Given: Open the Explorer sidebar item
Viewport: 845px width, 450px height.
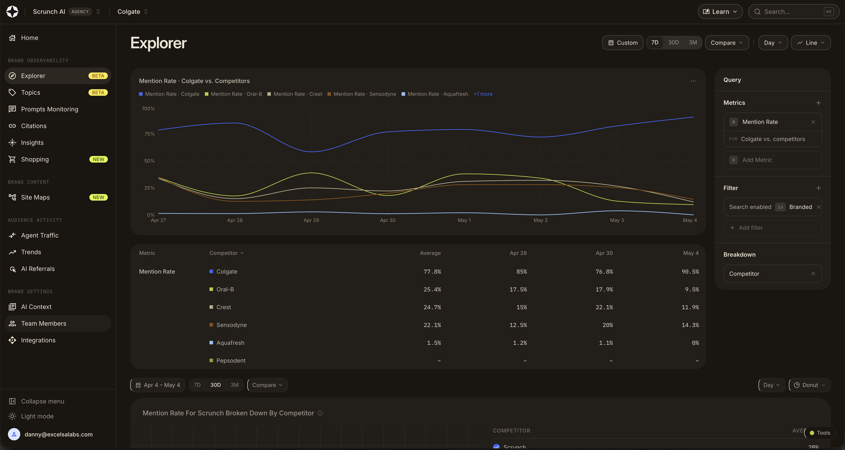Looking at the screenshot, I should point(58,76).
